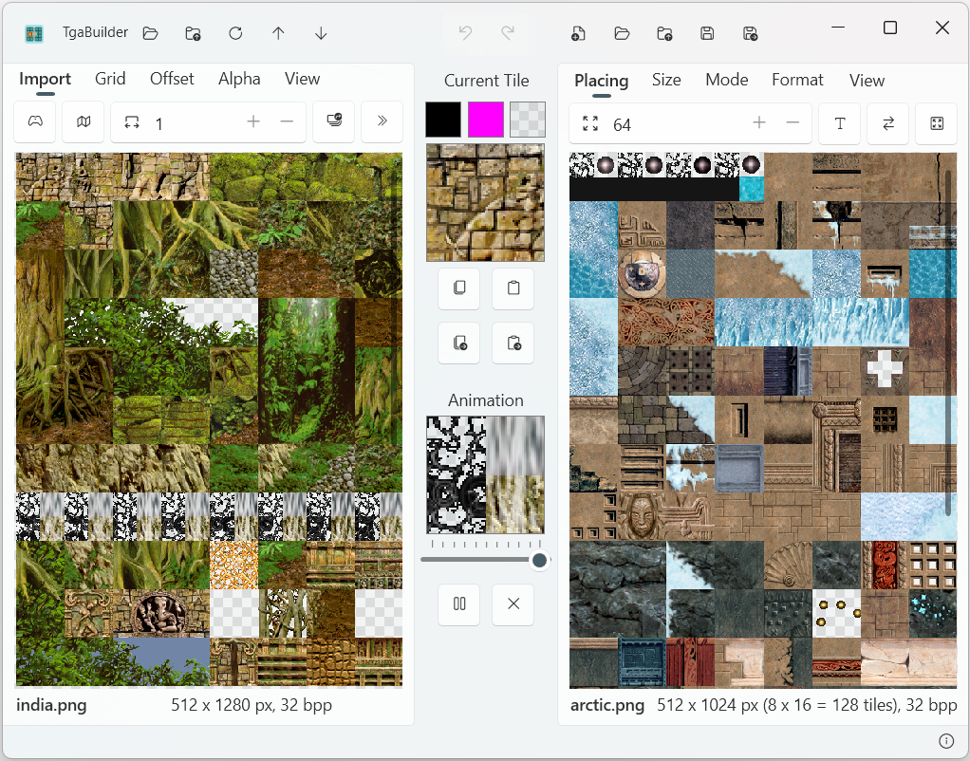
Task: Go to previous source file with up arrow
Action: coord(278,33)
